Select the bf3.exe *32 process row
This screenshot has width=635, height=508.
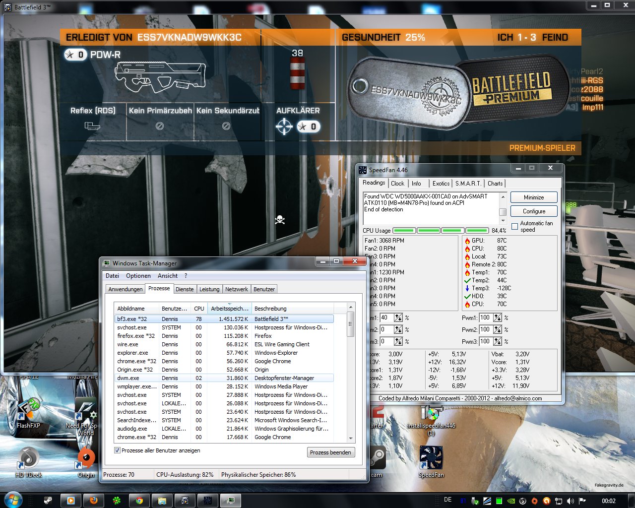(x=224, y=319)
